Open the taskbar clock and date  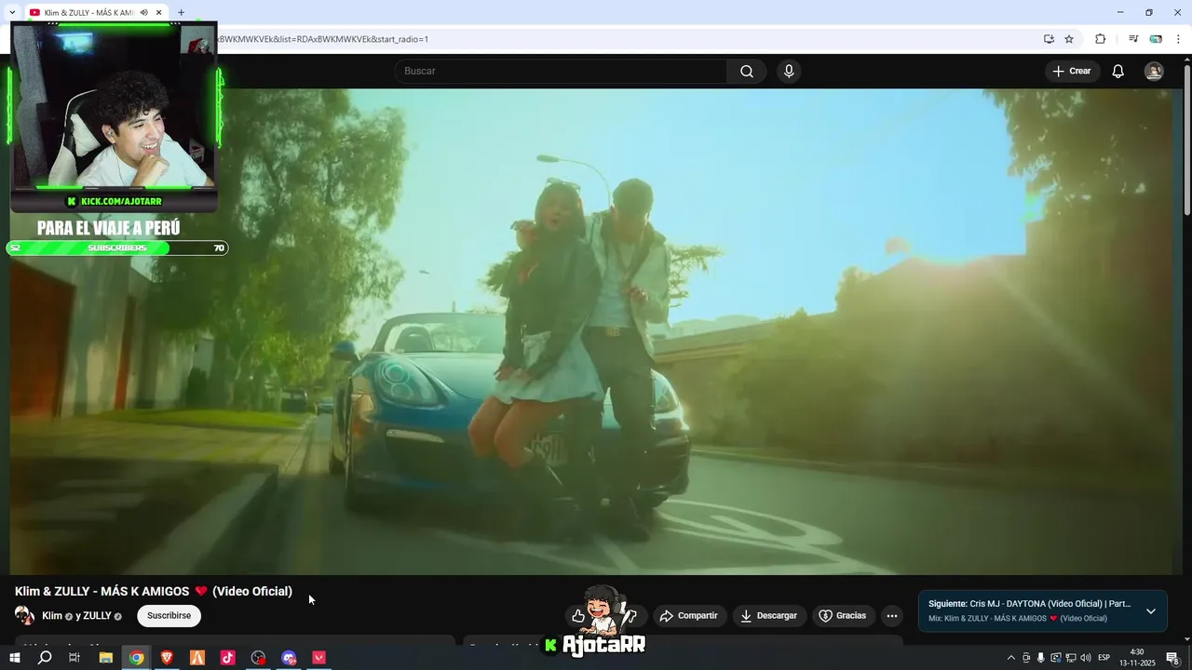[x=1137, y=658]
